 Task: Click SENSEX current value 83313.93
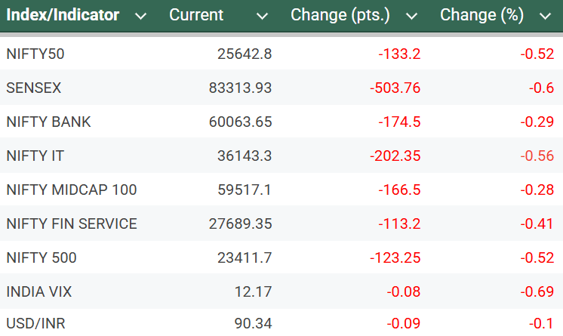pyautogui.click(x=240, y=88)
